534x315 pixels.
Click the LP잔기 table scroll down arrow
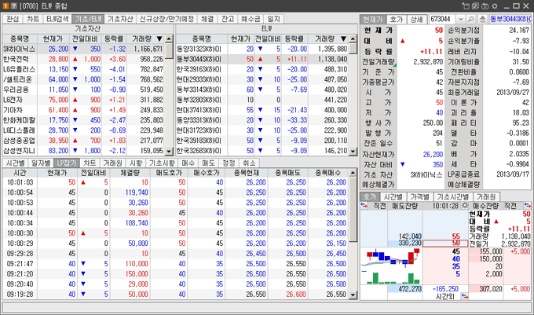point(353,295)
